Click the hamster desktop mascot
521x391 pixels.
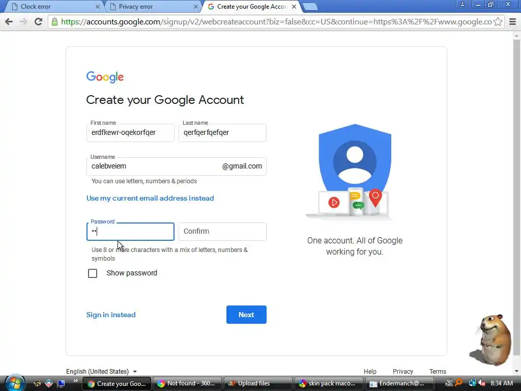pos(492,340)
